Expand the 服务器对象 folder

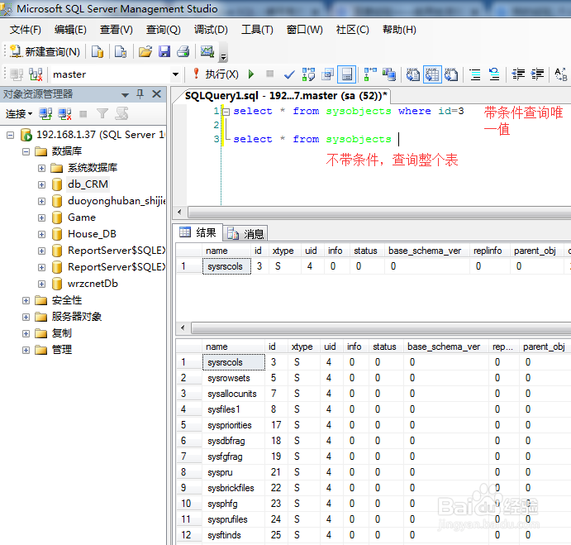[x=26, y=317]
